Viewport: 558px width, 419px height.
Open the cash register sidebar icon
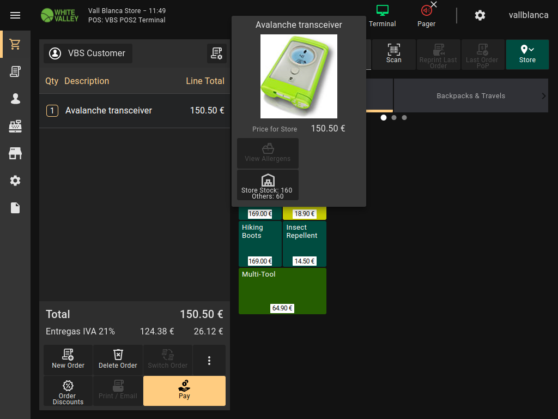[x=15, y=126]
